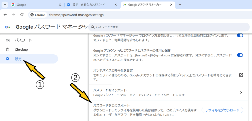Click the パスワードをエクスポート heading
Image resolution: width=252 pixels, height=121 pixels.
112,106
